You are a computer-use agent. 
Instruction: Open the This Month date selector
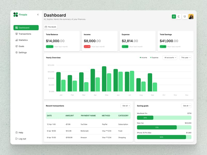click(x=50, y=27)
